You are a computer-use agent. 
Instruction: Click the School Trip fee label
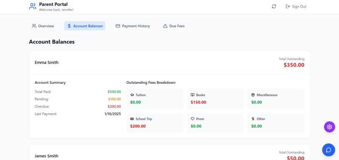(144, 119)
